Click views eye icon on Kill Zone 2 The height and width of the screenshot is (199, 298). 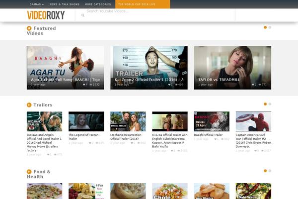(176, 85)
